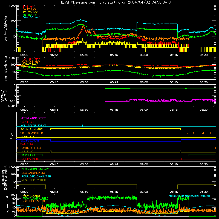The height and width of the screenshot is (219, 219).
Task: Select the GAP_FLAG label
Action: pyautogui.click(x=27, y=122)
